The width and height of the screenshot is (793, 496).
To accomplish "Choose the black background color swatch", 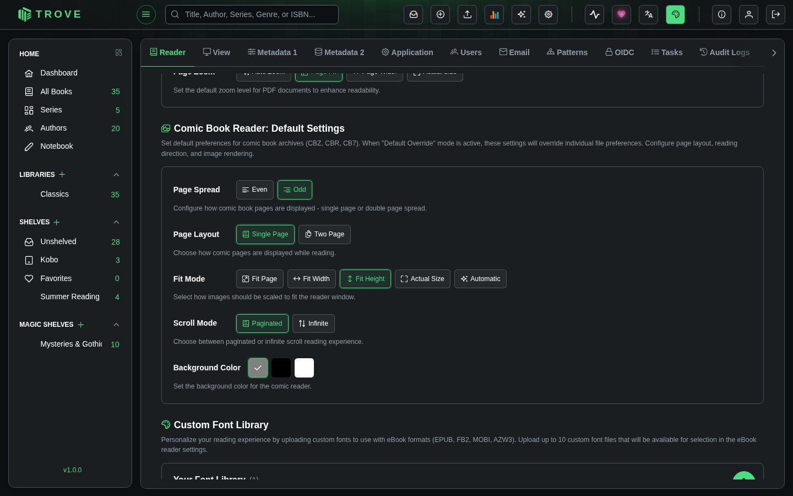I will pyautogui.click(x=281, y=368).
